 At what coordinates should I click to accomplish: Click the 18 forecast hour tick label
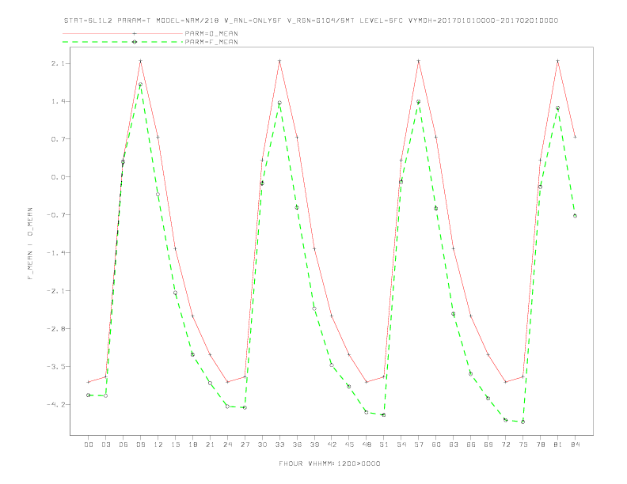click(x=192, y=444)
